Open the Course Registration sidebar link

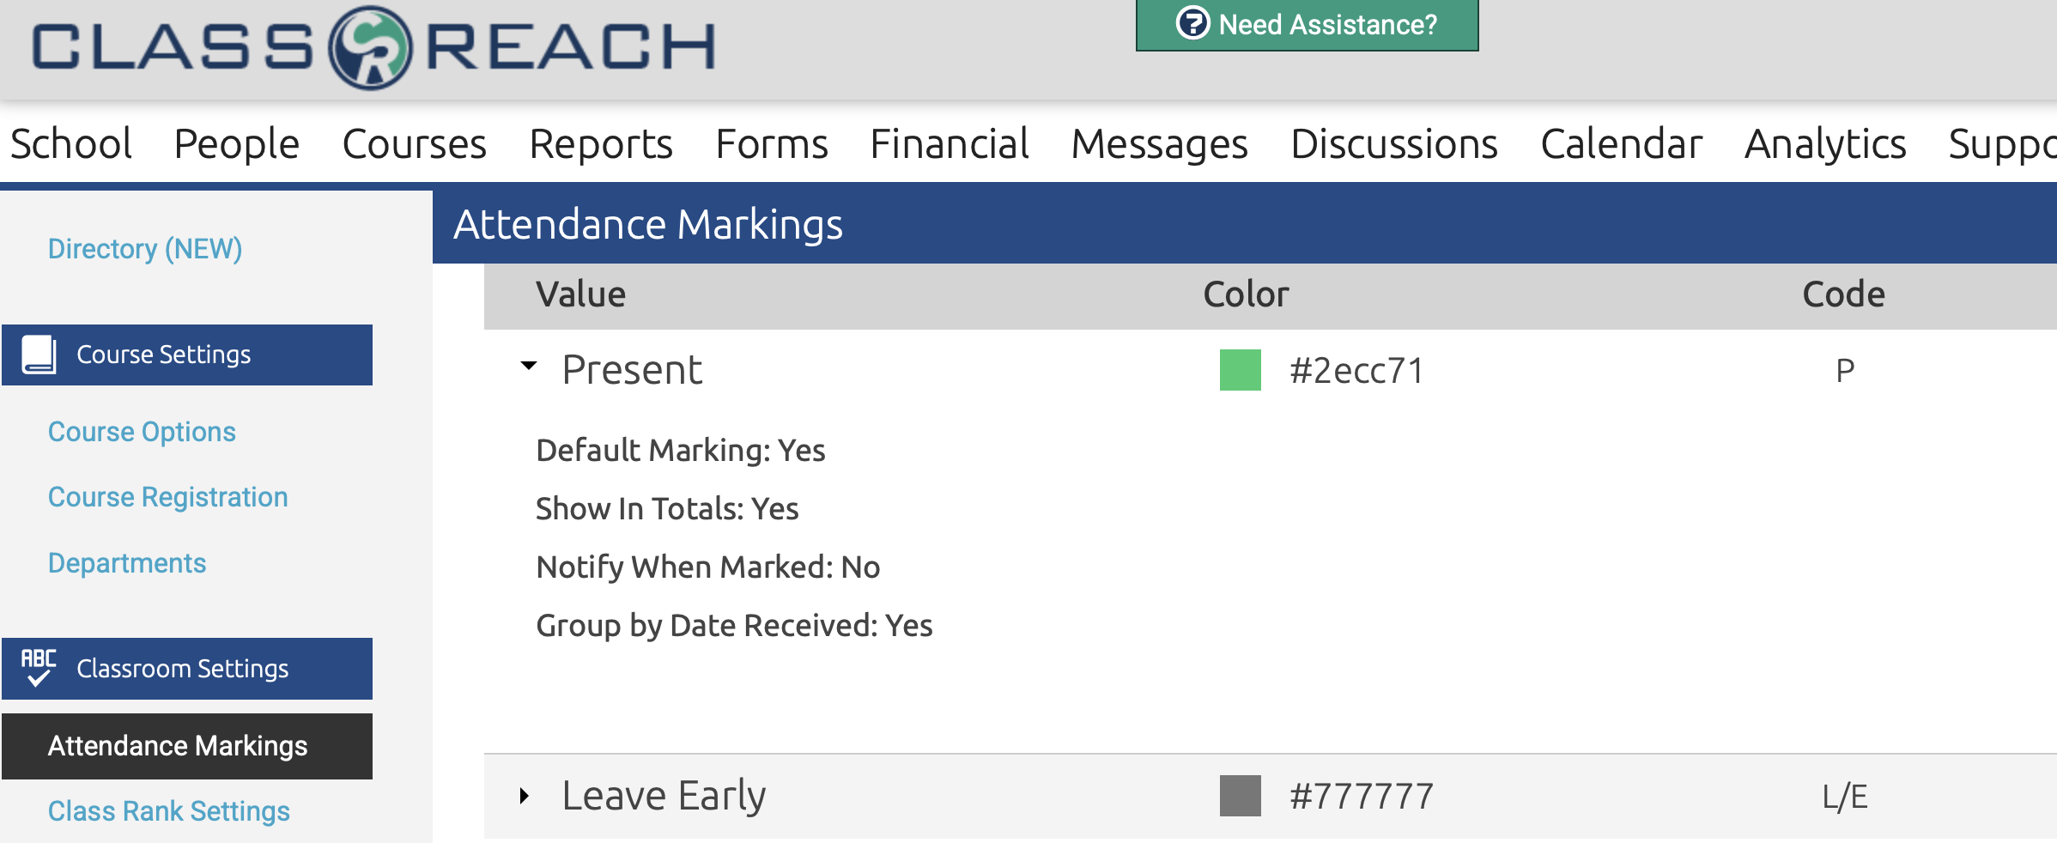[167, 497]
